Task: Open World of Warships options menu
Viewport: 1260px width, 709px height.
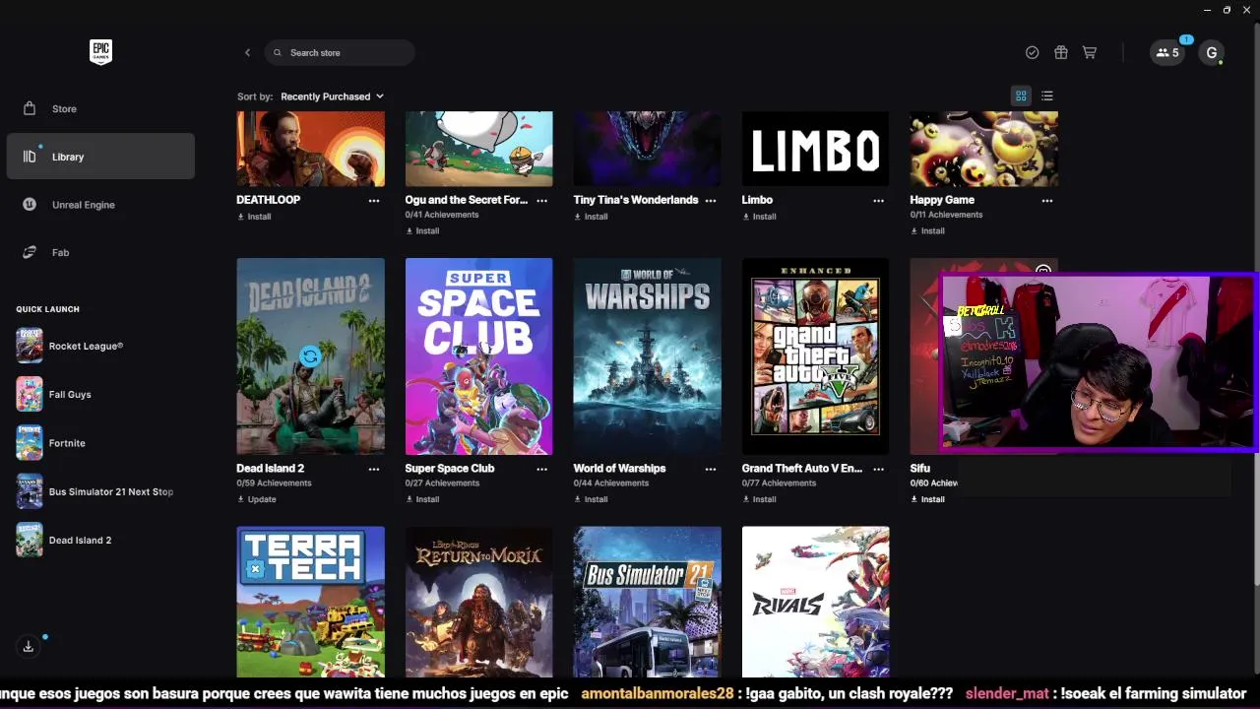Action: pyautogui.click(x=710, y=469)
